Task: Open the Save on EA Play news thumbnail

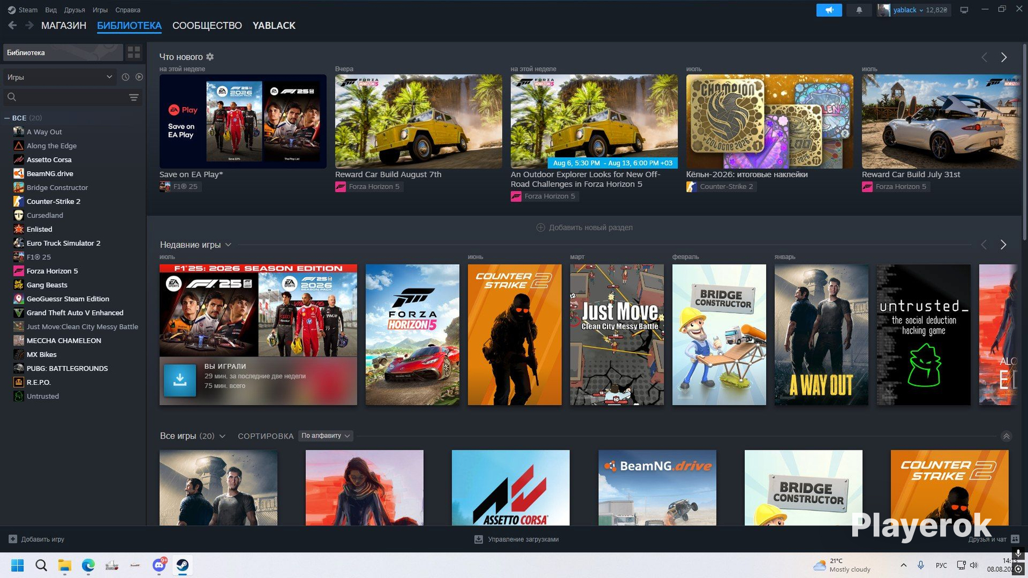Action: coord(243,121)
